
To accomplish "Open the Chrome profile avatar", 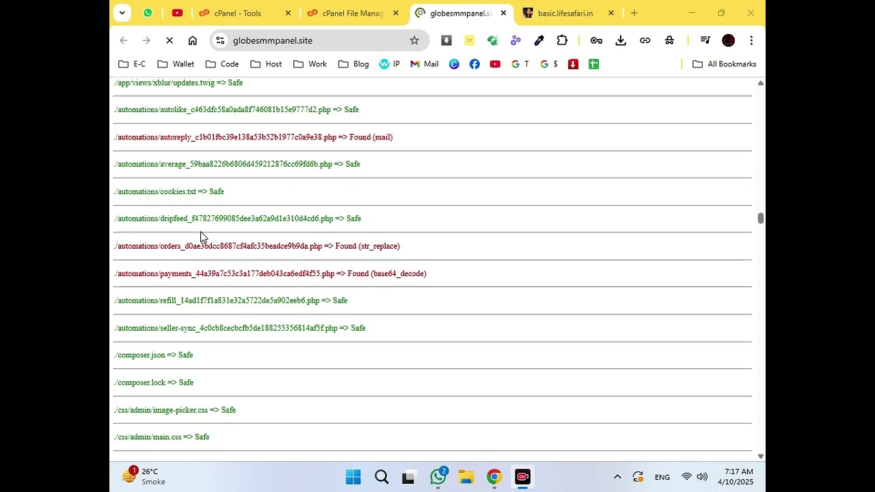I will 729,40.
